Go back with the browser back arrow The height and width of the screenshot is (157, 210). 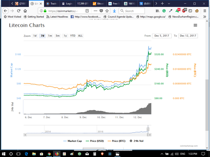[6, 11]
